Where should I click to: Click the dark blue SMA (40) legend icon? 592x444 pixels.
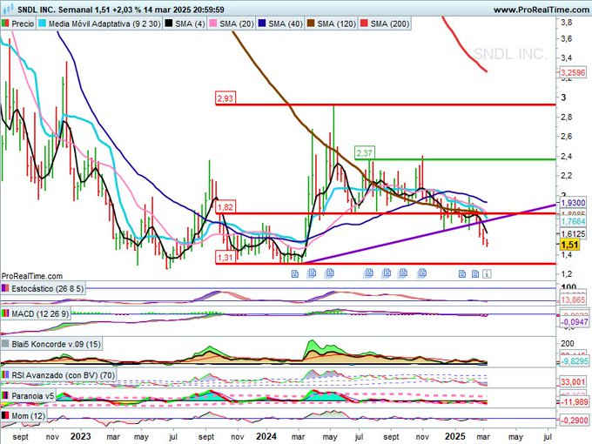pyautogui.click(x=262, y=24)
